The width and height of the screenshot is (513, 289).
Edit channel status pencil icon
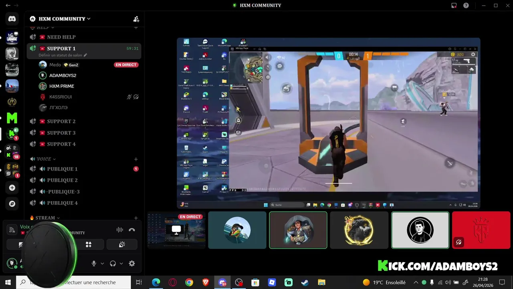pos(85,55)
